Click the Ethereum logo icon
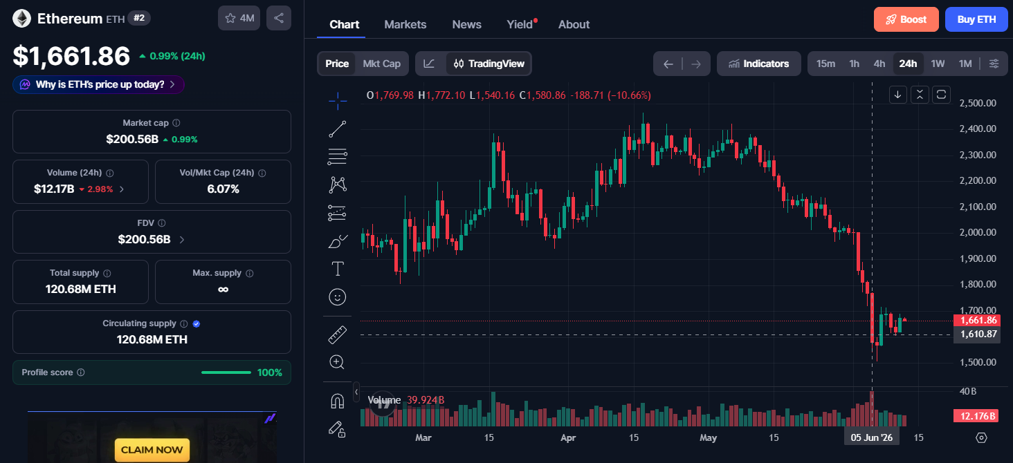This screenshot has height=463, width=1013. (x=21, y=19)
